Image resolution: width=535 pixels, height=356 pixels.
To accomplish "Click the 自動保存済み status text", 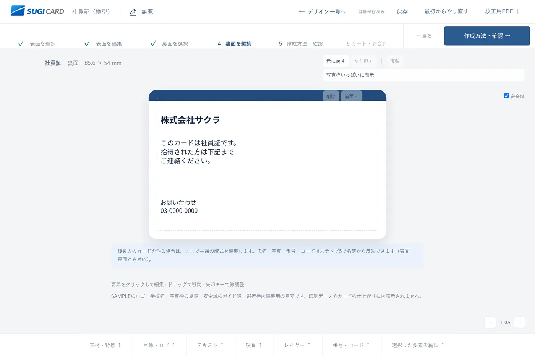I will pos(371,12).
